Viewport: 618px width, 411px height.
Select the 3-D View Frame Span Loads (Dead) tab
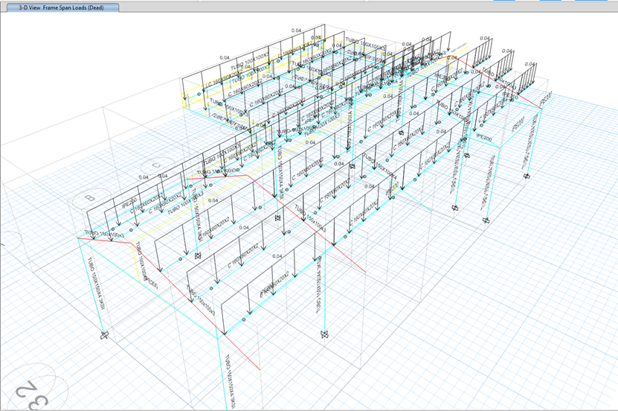(x=62, y=7)
